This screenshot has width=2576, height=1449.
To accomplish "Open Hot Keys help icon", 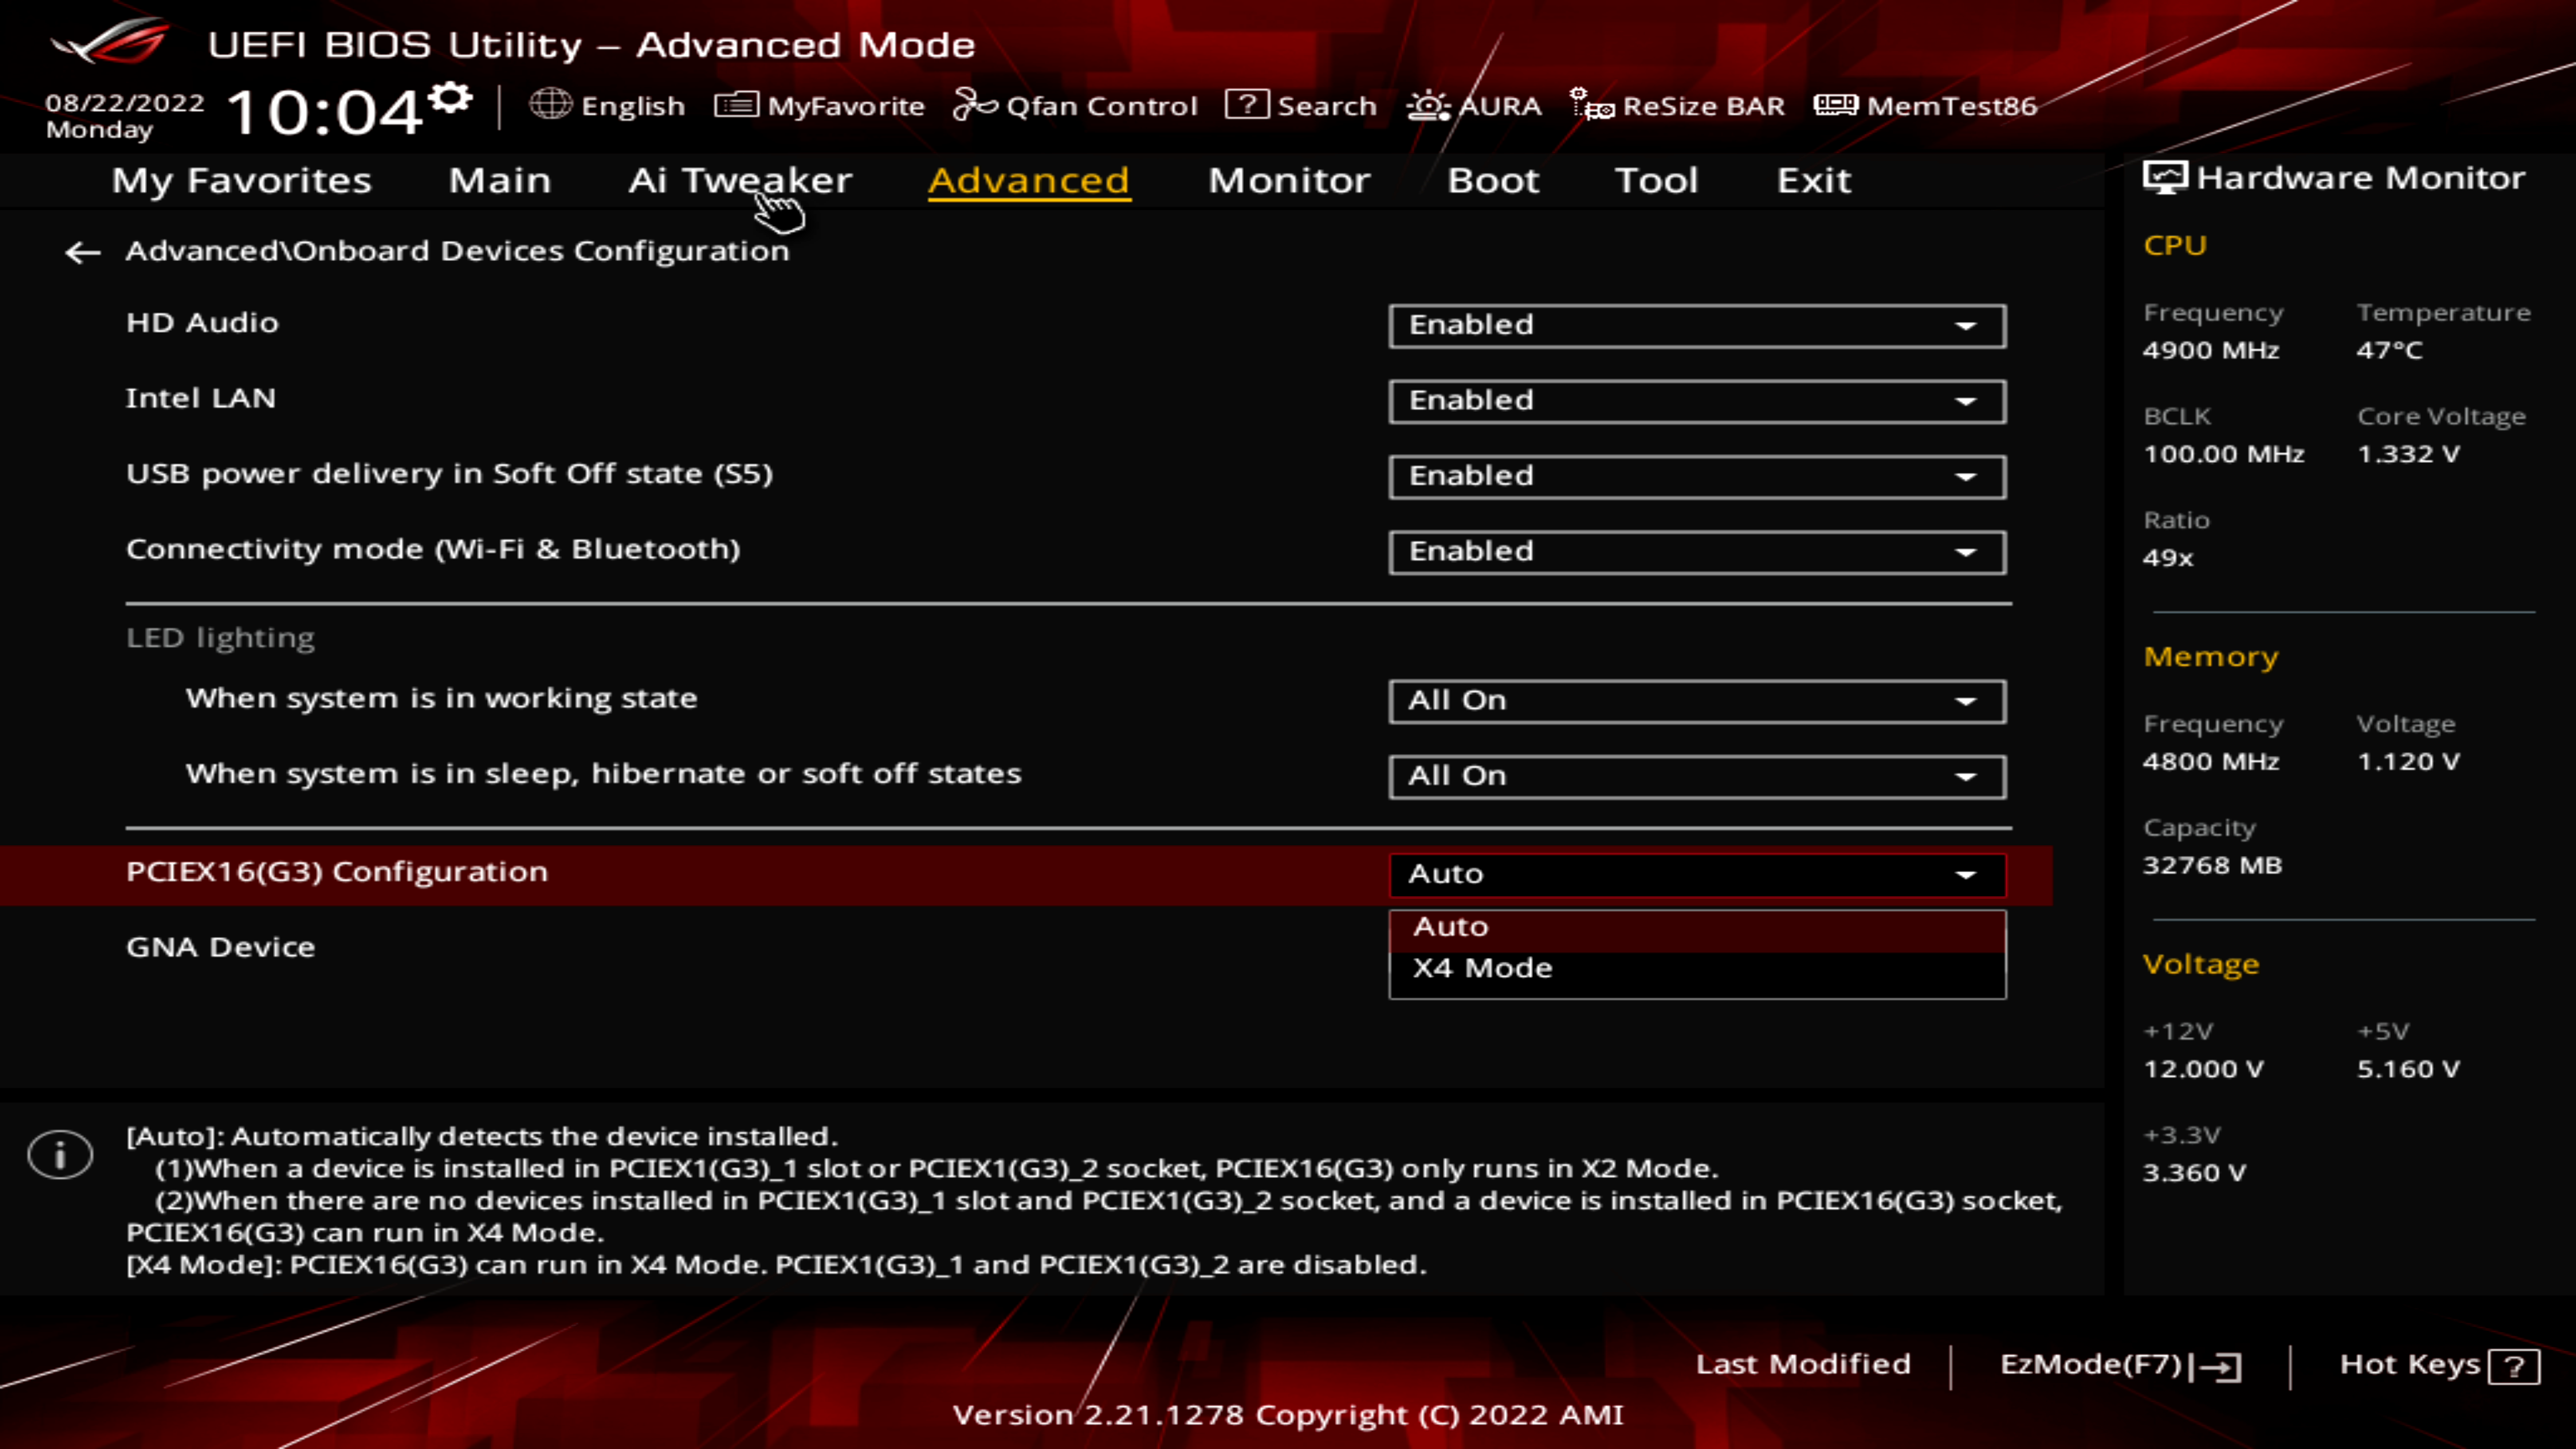I will click(x=2513, y=1366).
